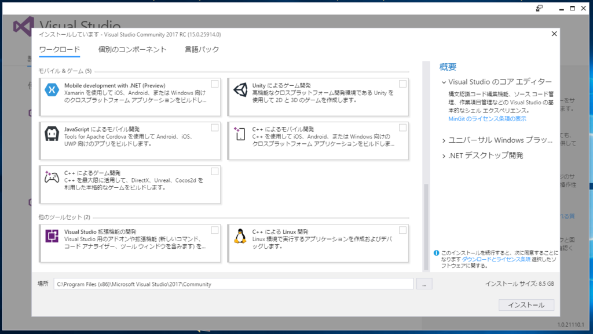The width and height of the screenshot is (593, 334).
Task: Check Visual Studio extension development checkbox
Action: (x=215, y=230)
